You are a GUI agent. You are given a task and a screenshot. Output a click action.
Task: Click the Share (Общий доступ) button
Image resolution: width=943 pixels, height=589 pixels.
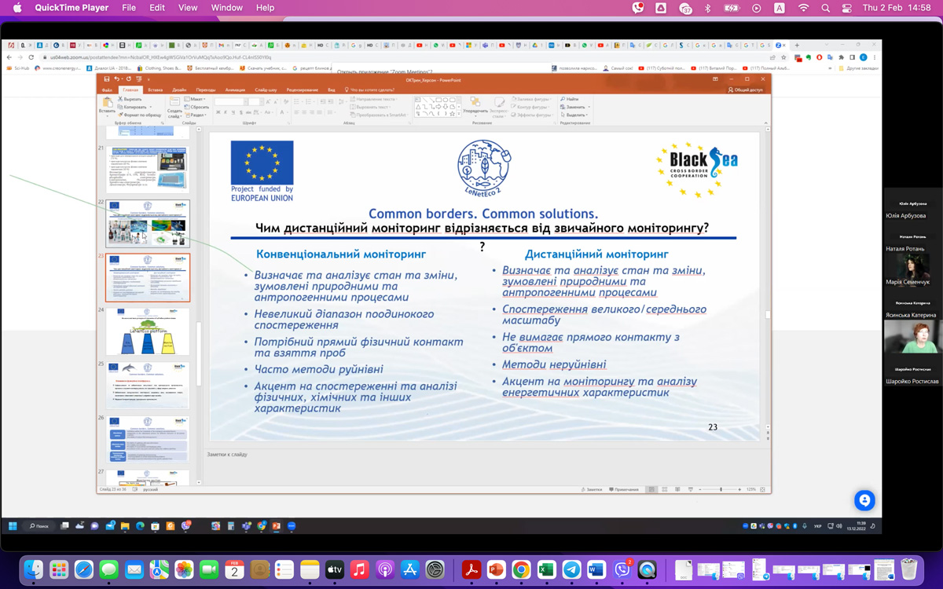pos(745,90)
